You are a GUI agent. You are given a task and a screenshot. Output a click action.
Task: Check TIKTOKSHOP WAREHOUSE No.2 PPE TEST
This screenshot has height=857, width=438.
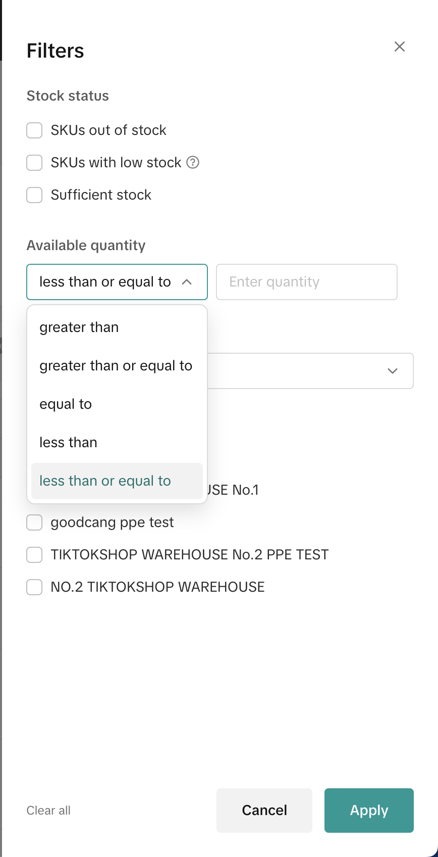(x=34, y=555)
